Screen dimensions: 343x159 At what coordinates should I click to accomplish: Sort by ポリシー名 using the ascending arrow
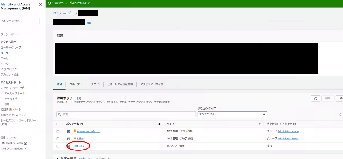click(159, 124)
